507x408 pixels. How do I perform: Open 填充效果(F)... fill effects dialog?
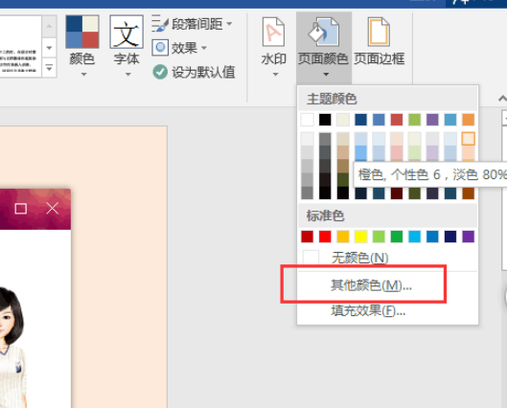(387, 311)
